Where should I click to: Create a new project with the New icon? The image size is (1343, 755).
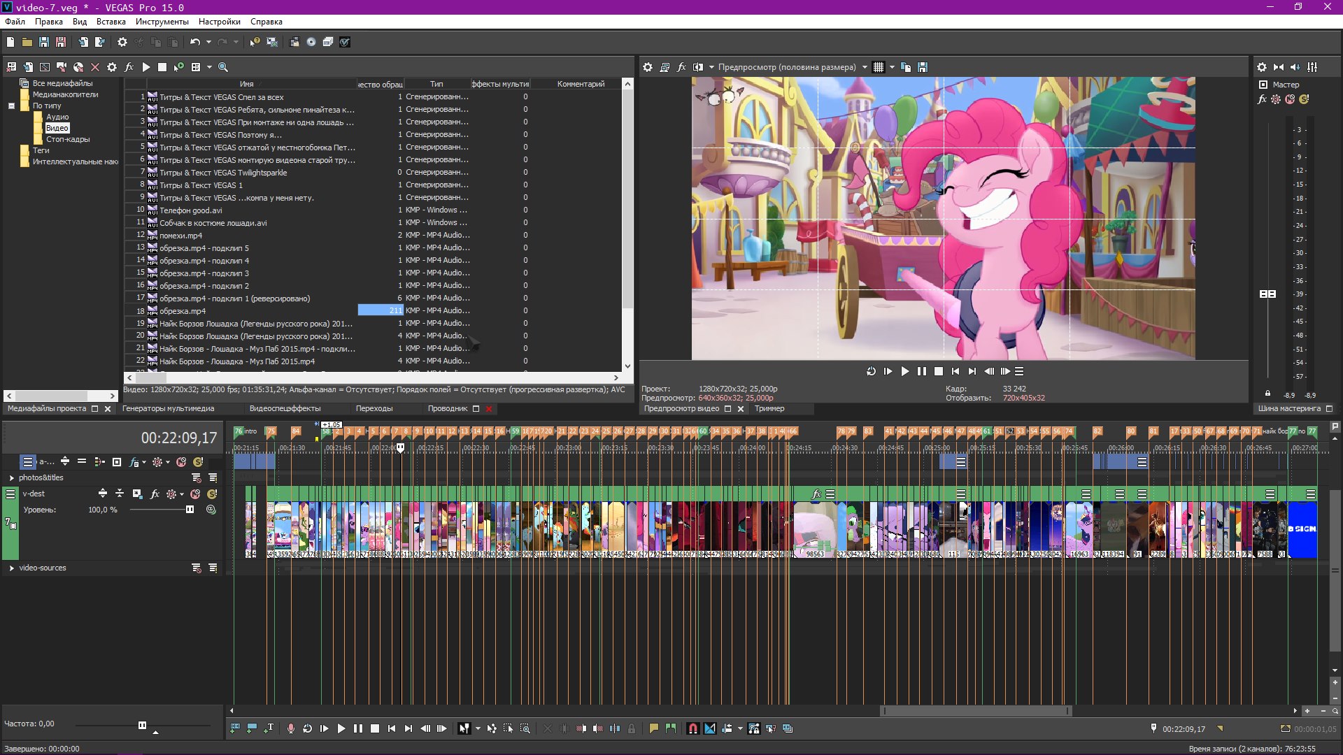[10, 42]
